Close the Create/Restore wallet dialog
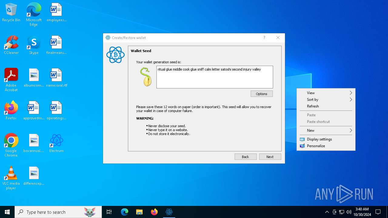Viewport: 388px width, 218px height. (x=278, y=38)
